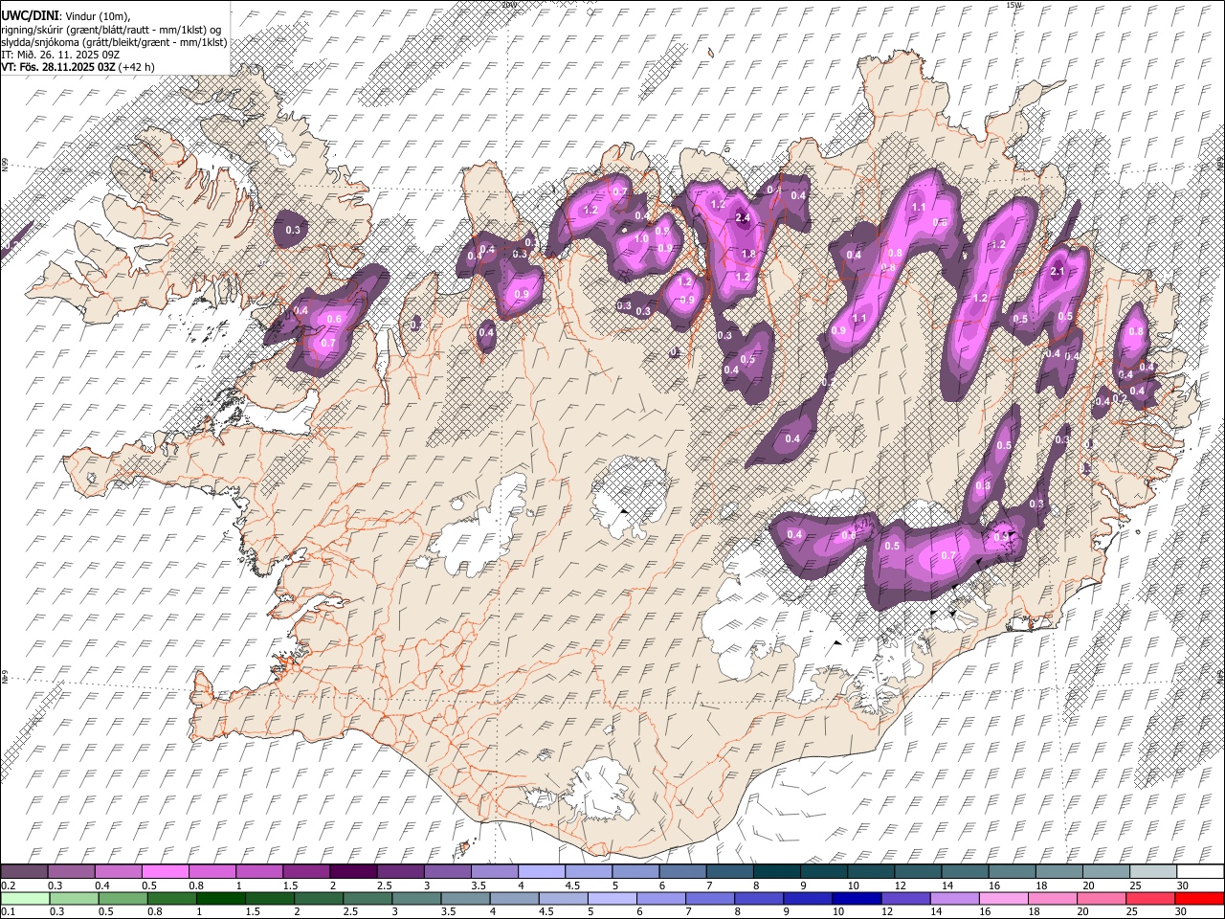Click the darkest green 1–1.5 rain scale swatch
This screenshot has width=1225, height=919.
222,898
